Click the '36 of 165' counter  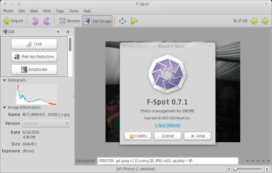[240, 21]
